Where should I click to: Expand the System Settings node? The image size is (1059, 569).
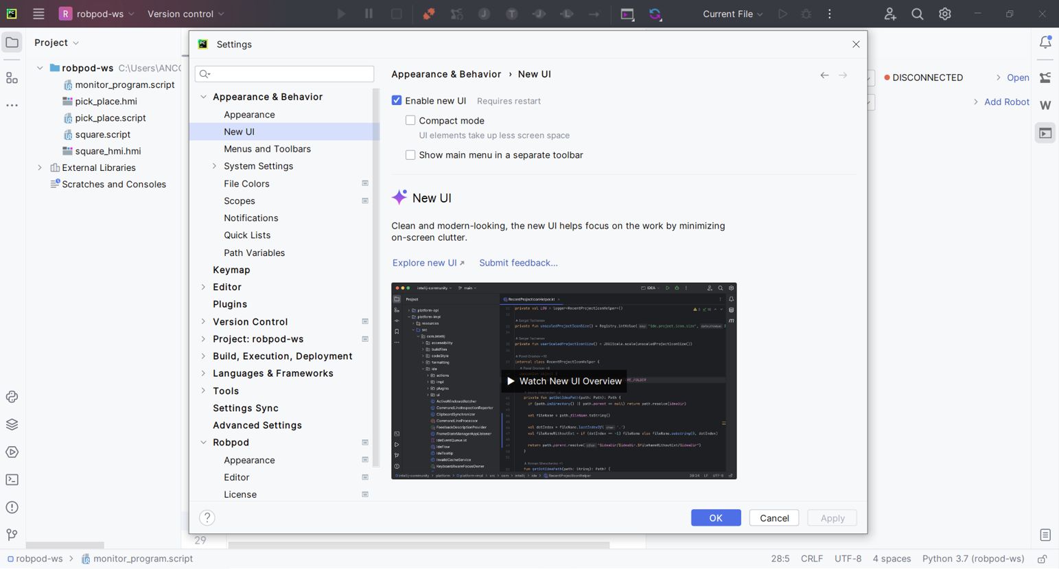[x=214, y=166]
